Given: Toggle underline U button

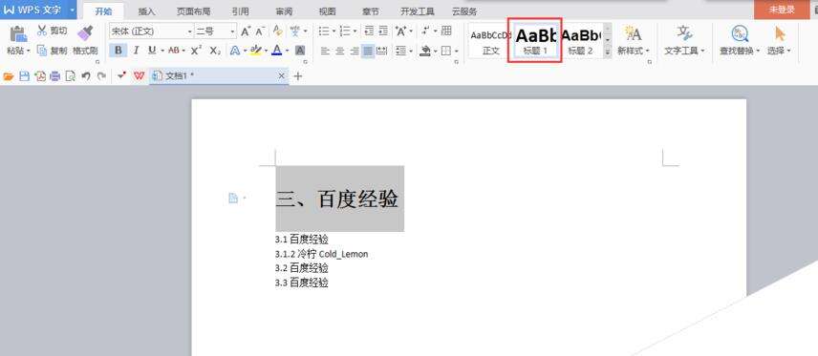Looking at the screenshot, I should (x=152, y=51).
